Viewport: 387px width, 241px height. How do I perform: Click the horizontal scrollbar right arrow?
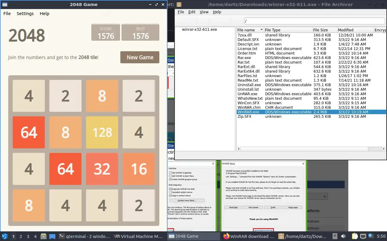[384, 149]
